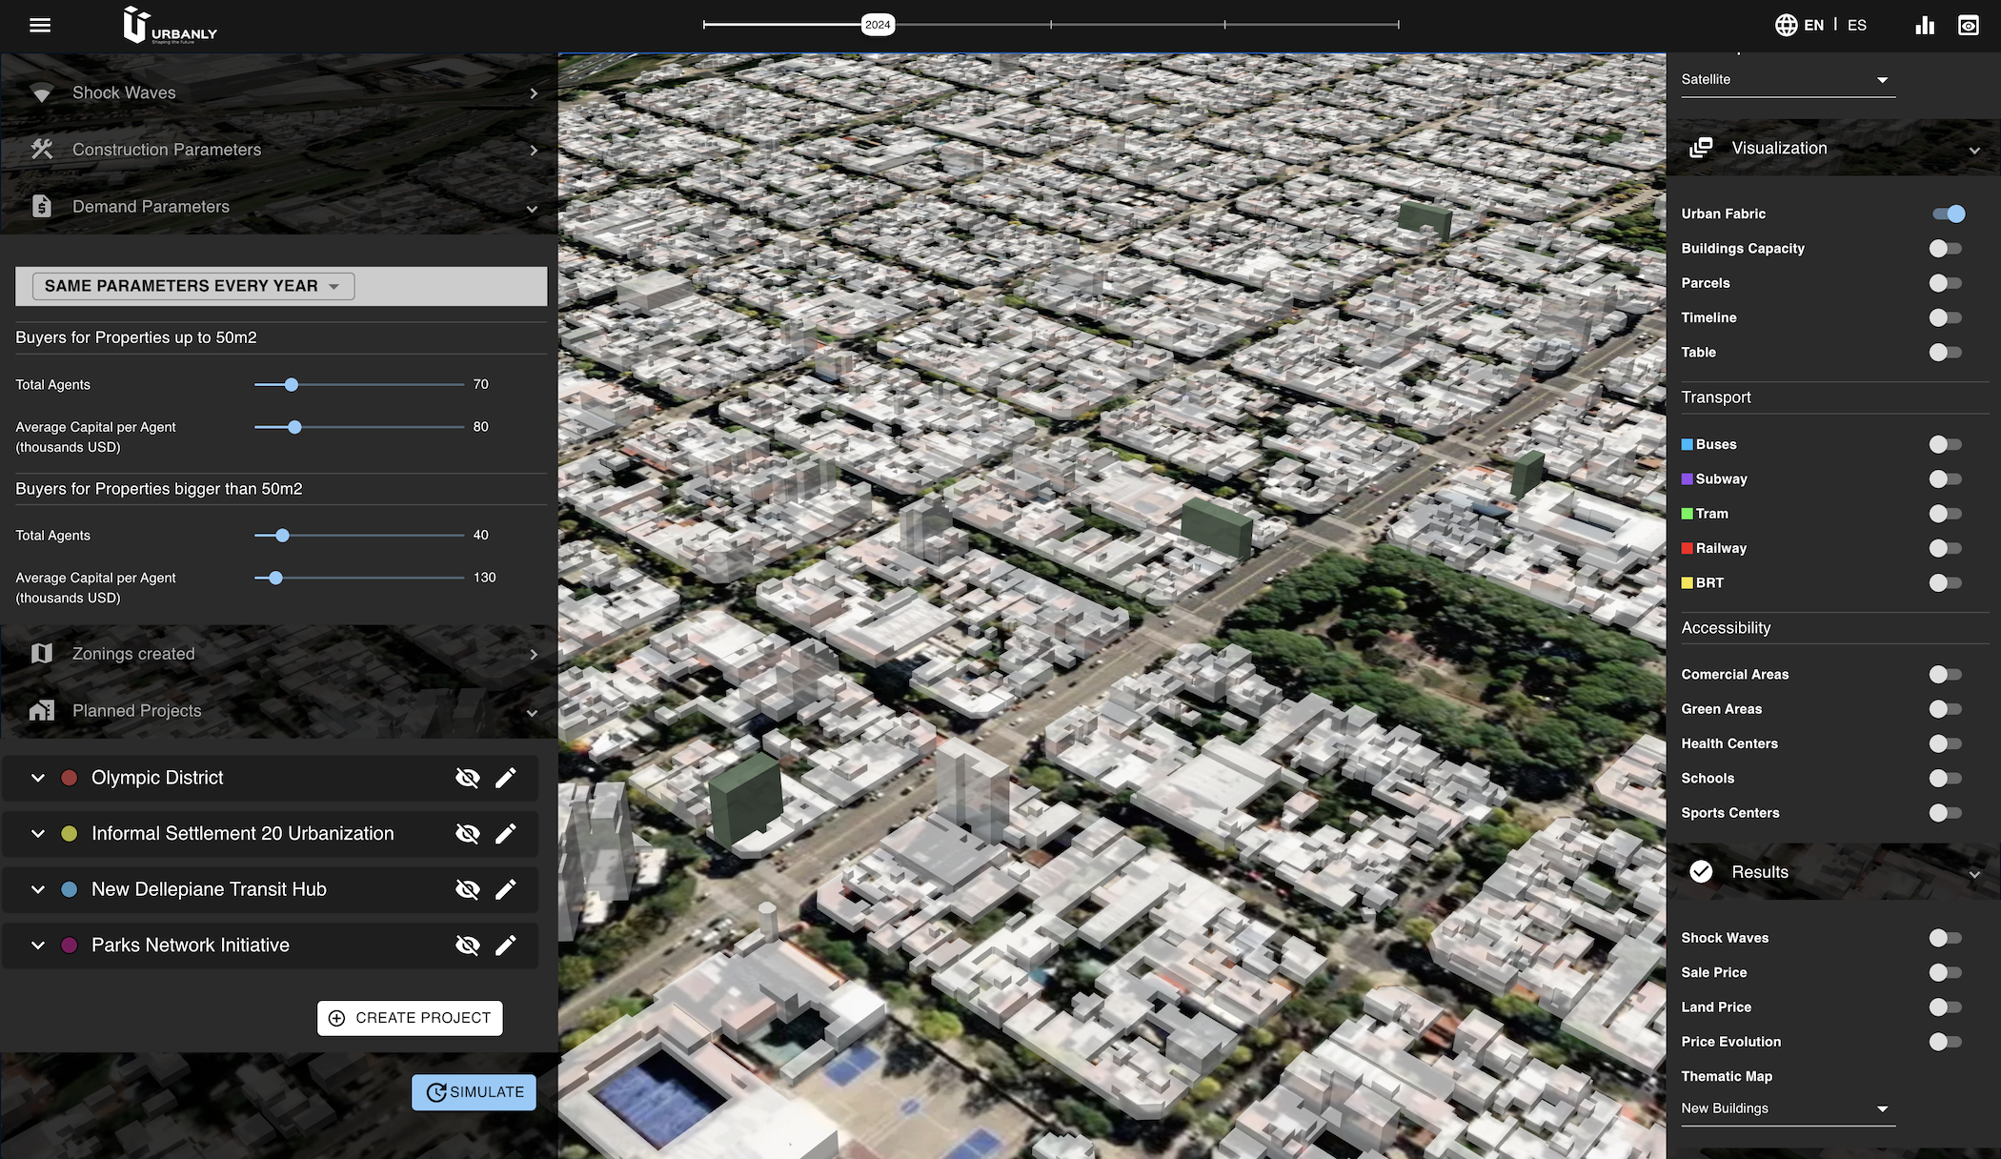Image resolution: width=2001 pixels, height=1159 pixels.
Task: Open the bar chart statistics icon
Action: (x=1925, y=25)
